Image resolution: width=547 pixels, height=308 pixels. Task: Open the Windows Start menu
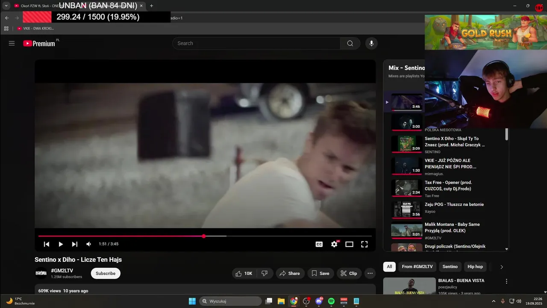coord(192,301)
